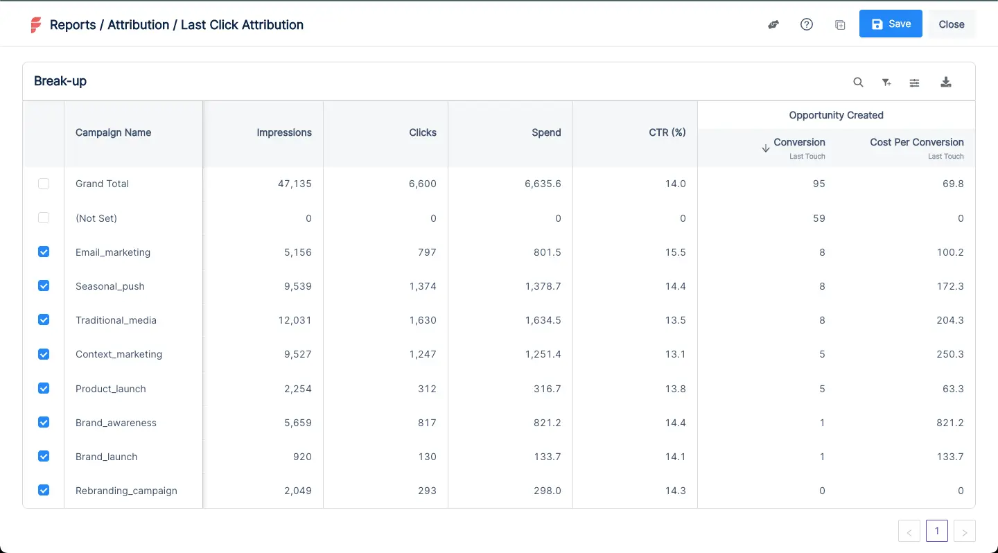
Task: Select page 1 in the pagination
Action: point(936,531)
